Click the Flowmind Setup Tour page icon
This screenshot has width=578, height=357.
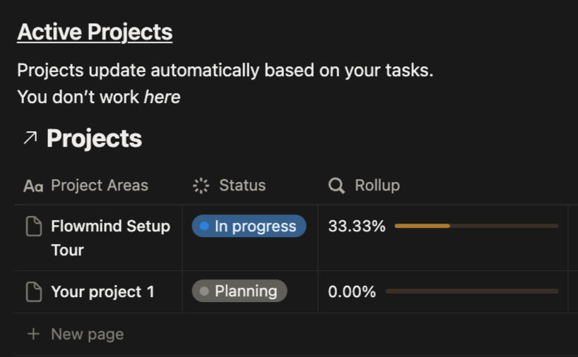coord(33,226)
